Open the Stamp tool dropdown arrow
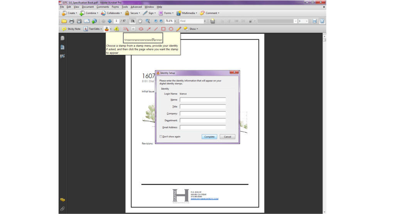This screenshot has width=395, height=214. [111, 29]
